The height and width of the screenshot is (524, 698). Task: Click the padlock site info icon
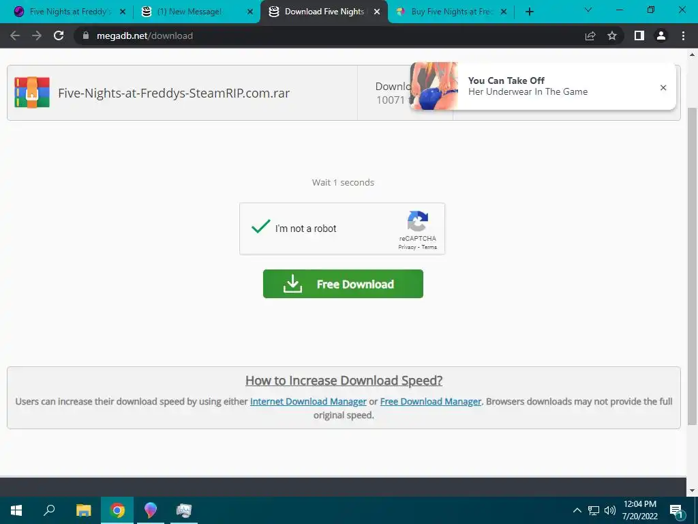tap(86, 35)
